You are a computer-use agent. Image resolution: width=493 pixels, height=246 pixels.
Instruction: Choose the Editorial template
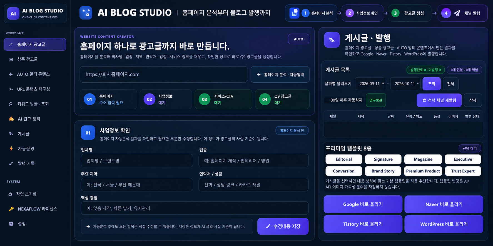click(x=344, y=159)
